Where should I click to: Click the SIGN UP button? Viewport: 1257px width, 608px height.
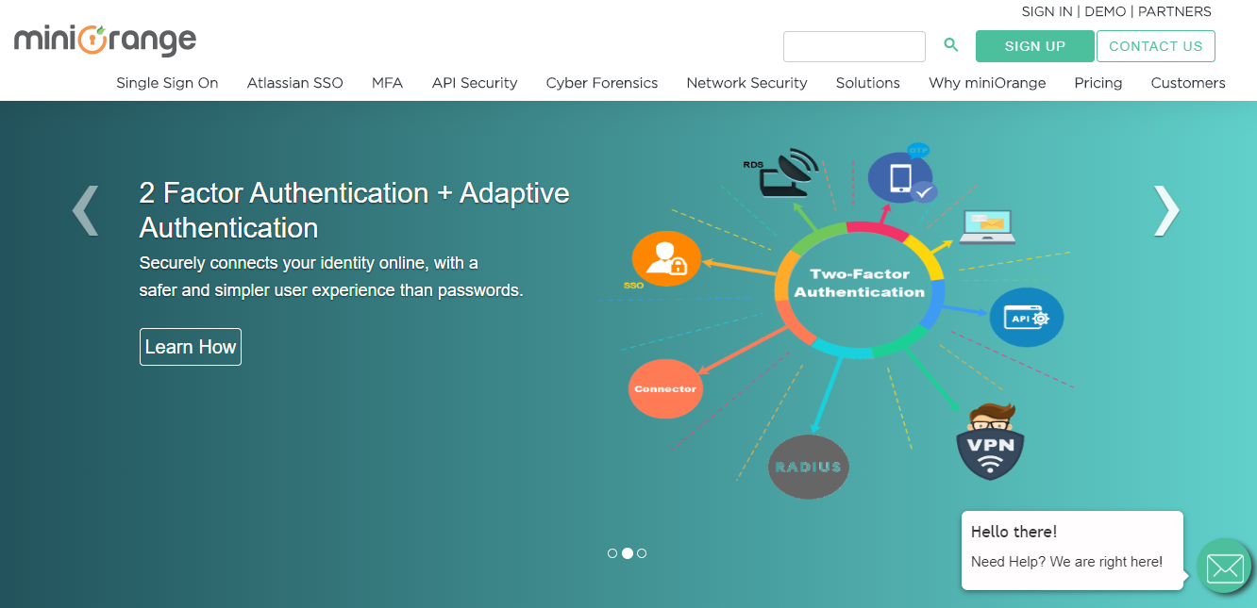point(1035,46)
